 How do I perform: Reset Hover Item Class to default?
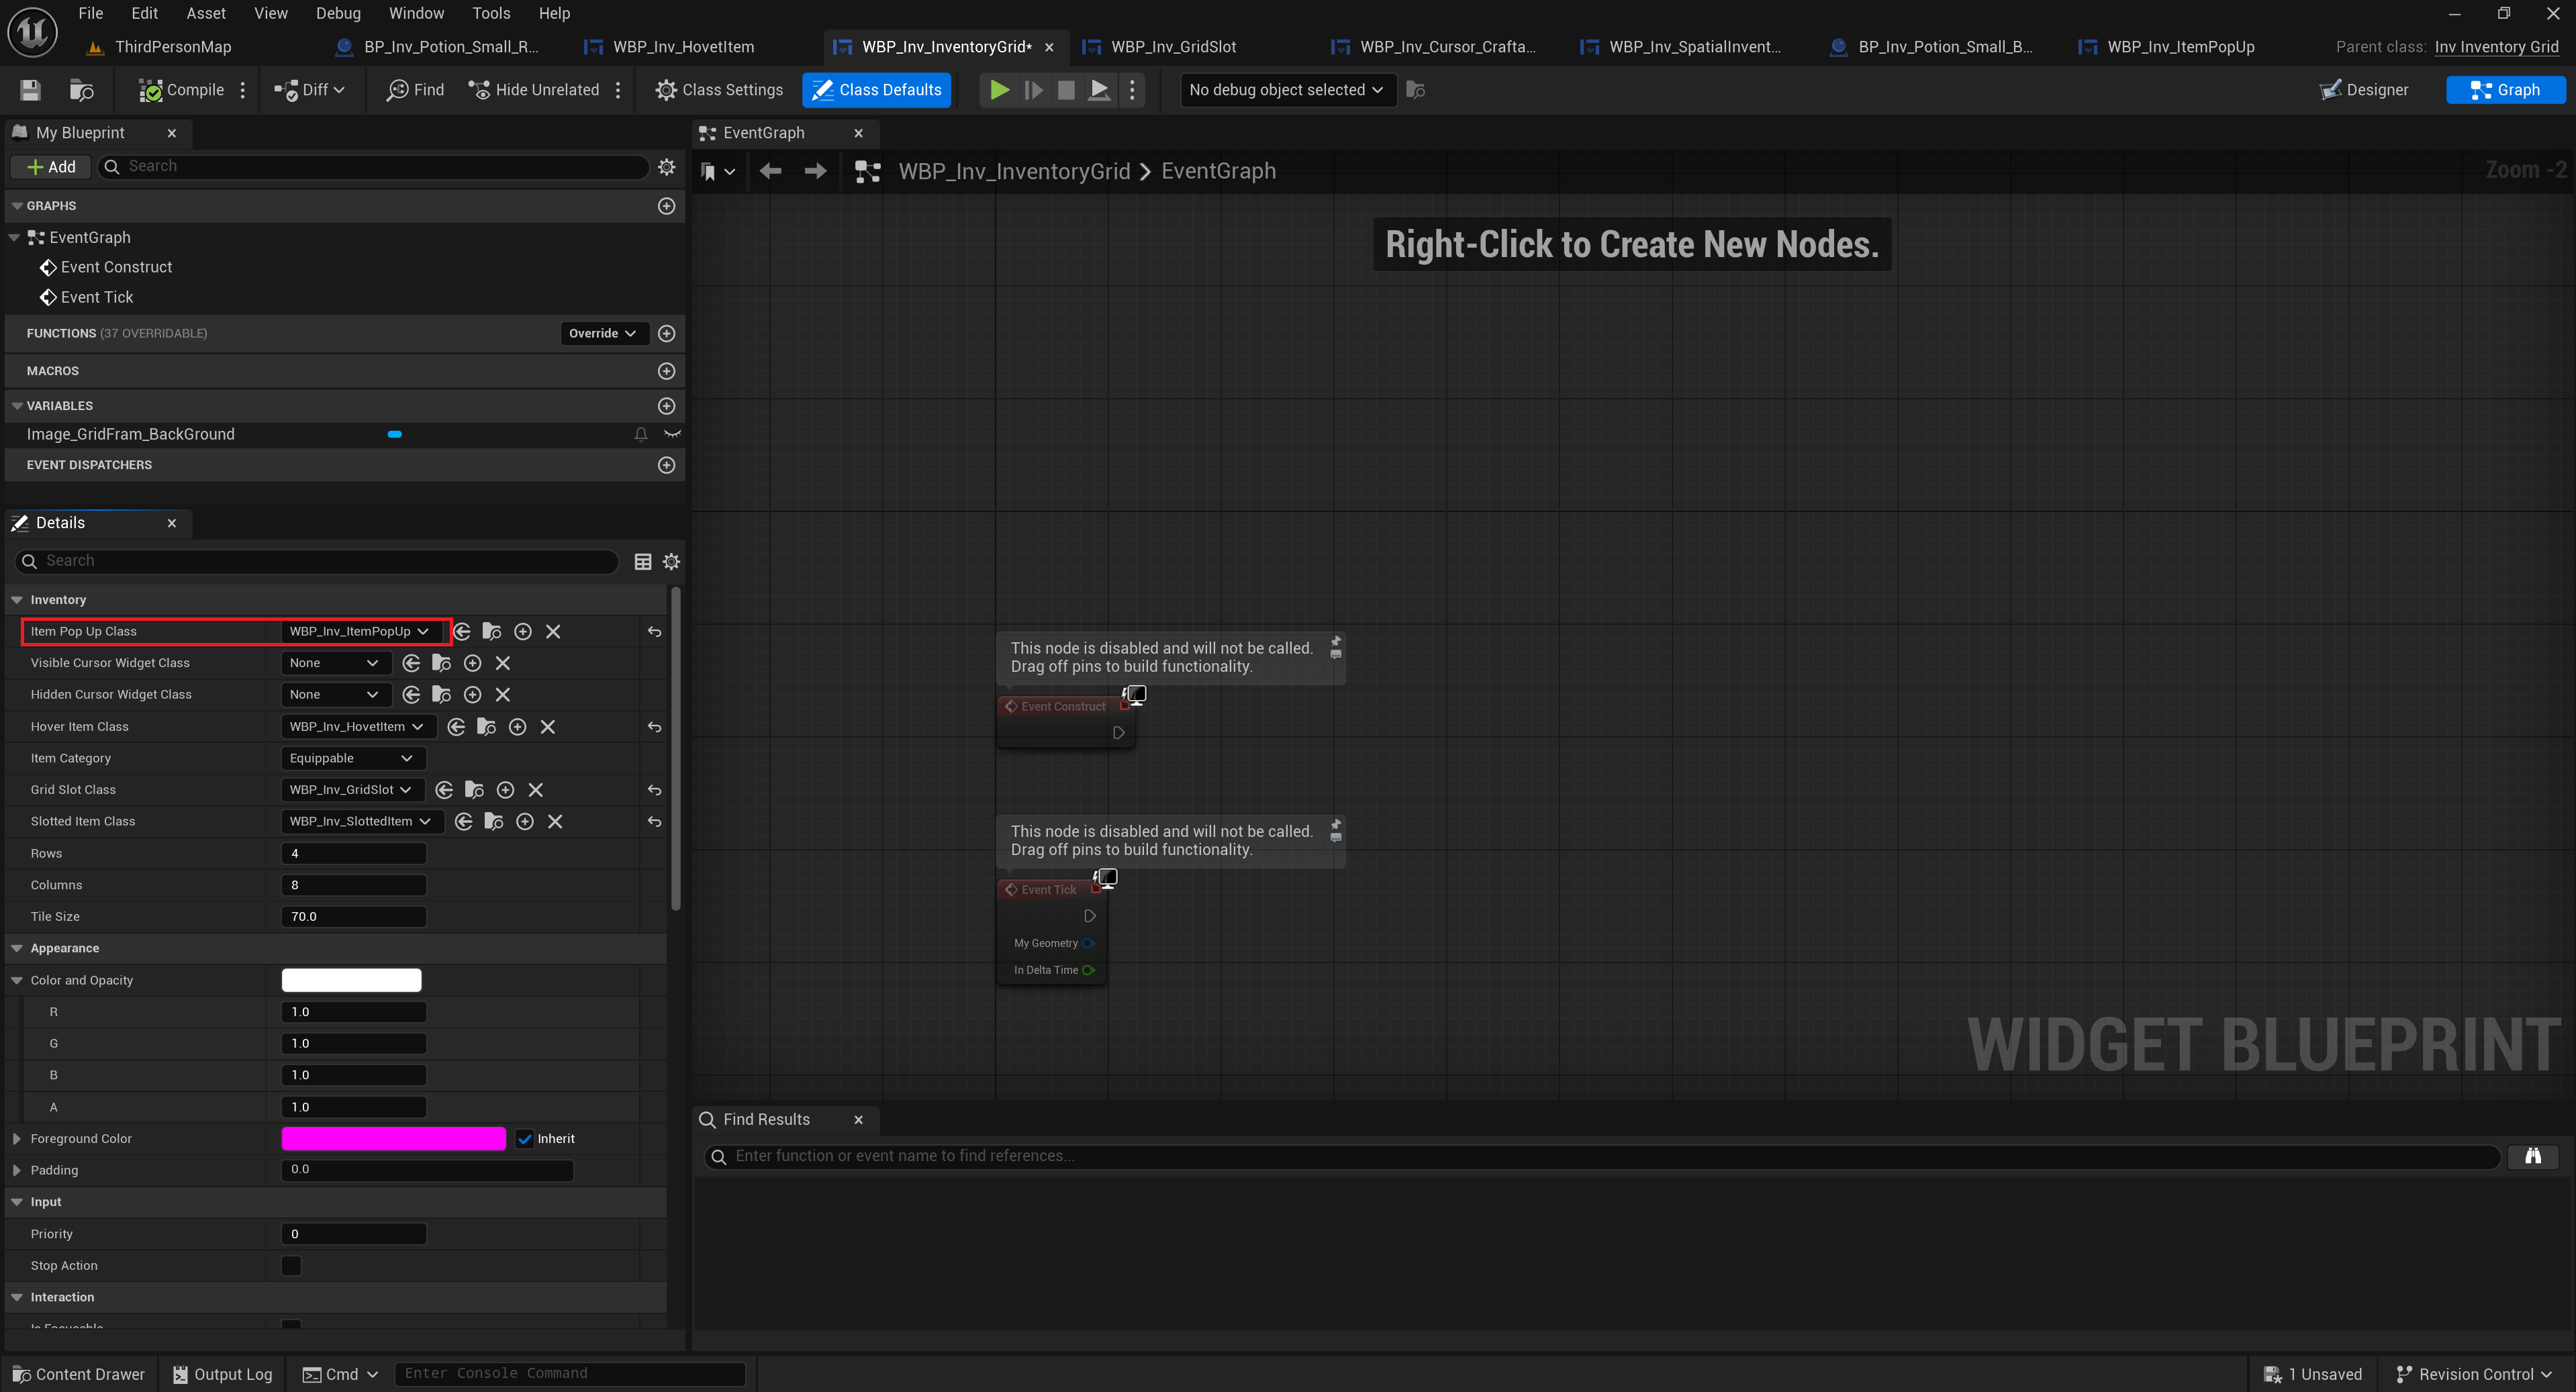pos(654,727)
